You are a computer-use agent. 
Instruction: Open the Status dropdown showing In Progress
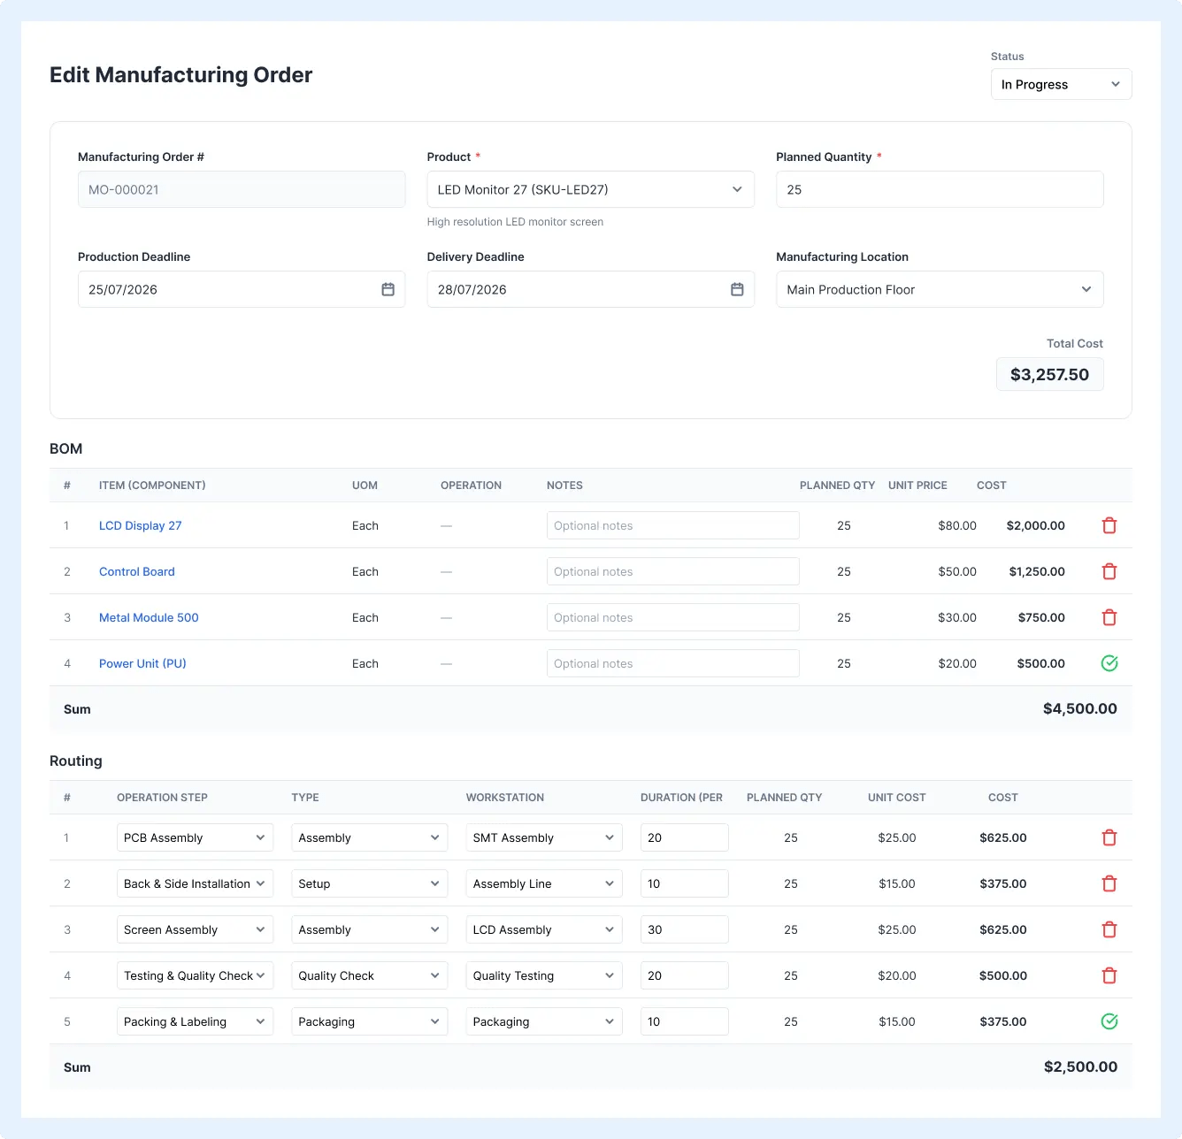click(1061, 84)
